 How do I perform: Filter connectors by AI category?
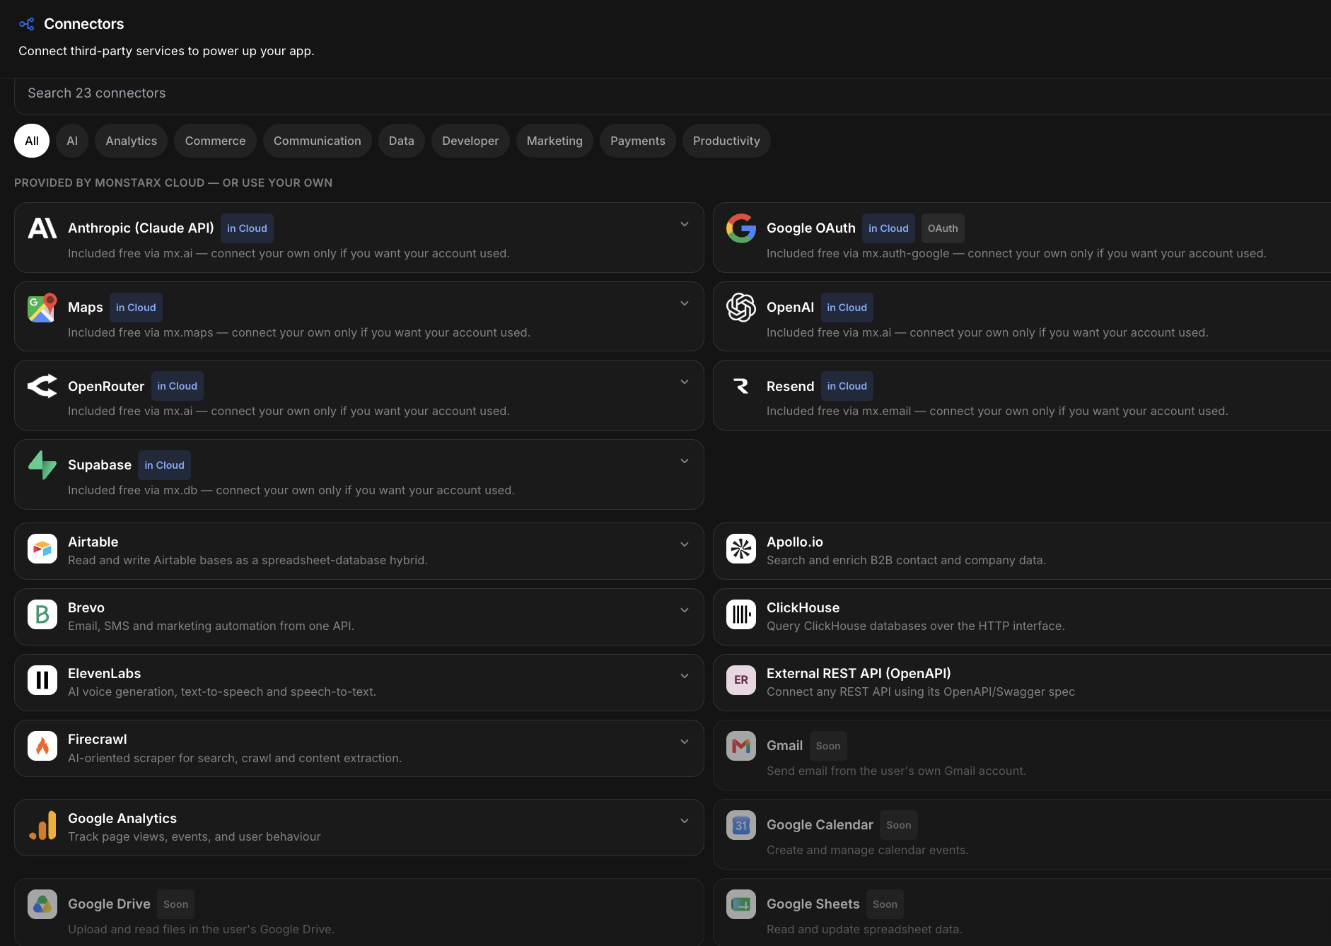pyautogui.click(x=72, y=141)
